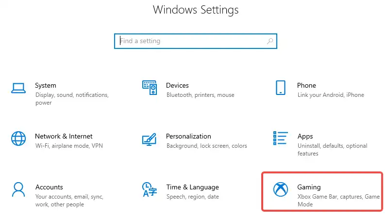Screen dimensions: 387x217
Task: Select the Time & Language title
Action: [x=192, y=187]
